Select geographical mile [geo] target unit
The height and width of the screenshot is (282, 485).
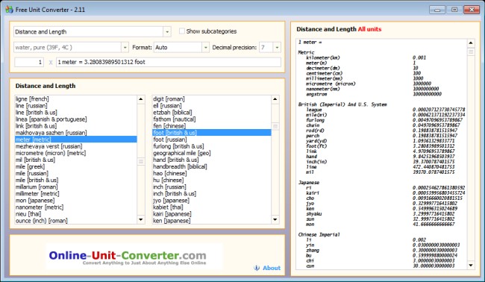point(212,153)
